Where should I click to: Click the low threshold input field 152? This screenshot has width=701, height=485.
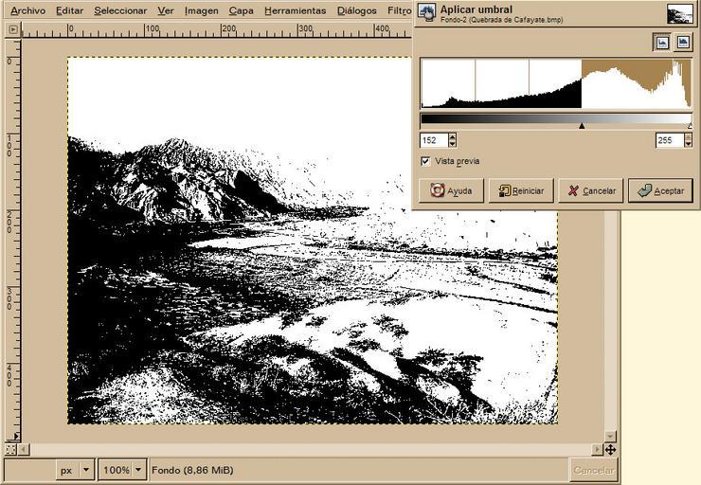(x=433, y=140)
